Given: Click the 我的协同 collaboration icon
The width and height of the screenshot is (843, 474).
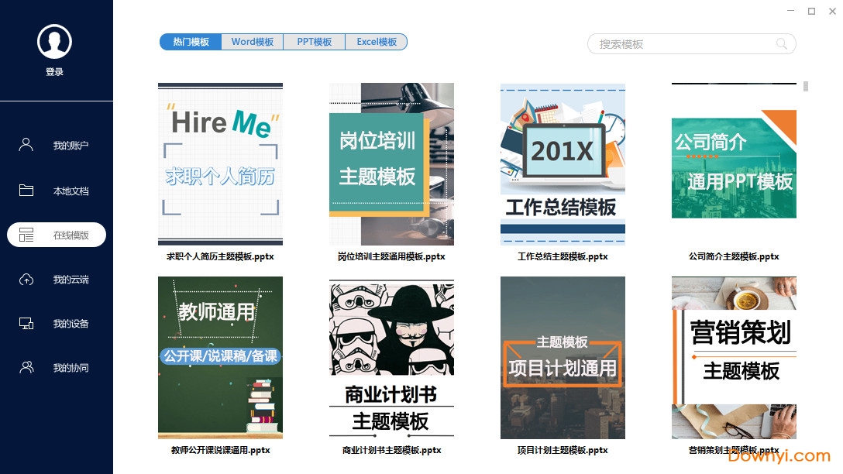Looking at the screenshot, I should [x=26, y=367].
